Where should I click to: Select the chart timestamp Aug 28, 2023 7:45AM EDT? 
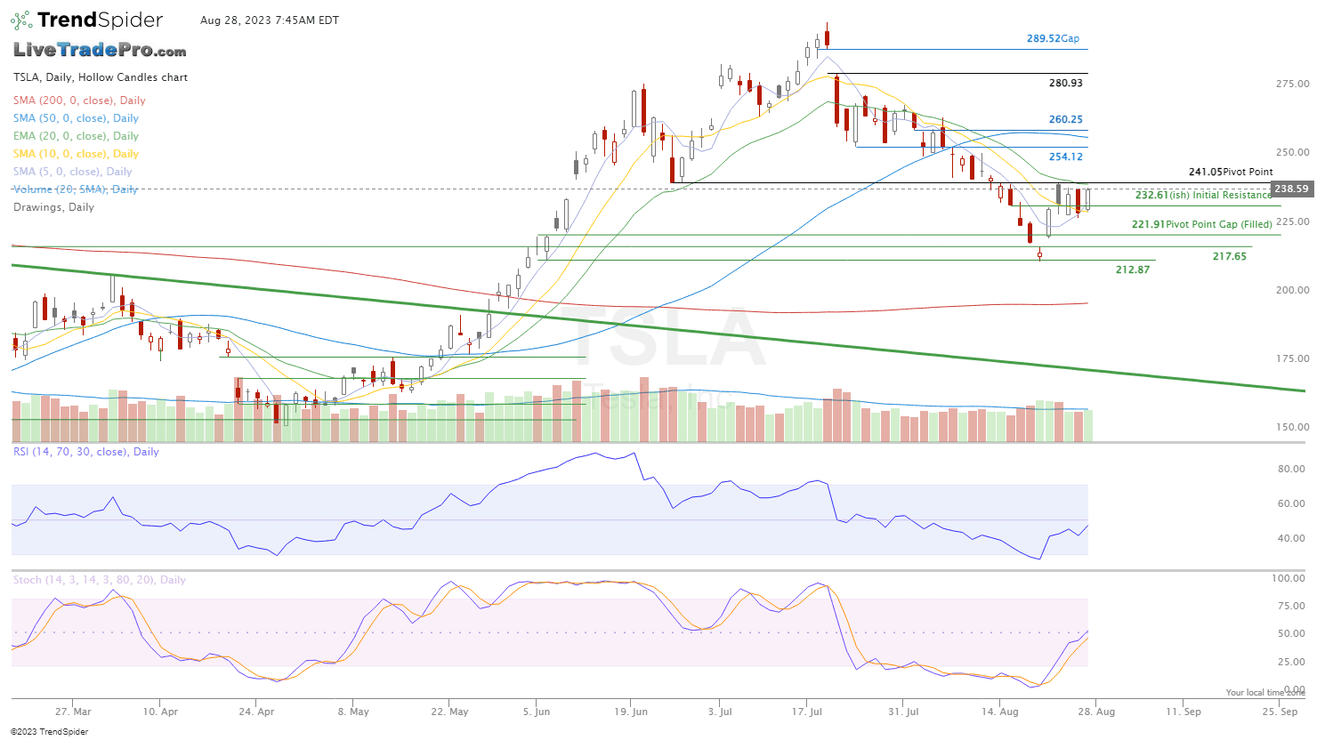coord(270,20)
